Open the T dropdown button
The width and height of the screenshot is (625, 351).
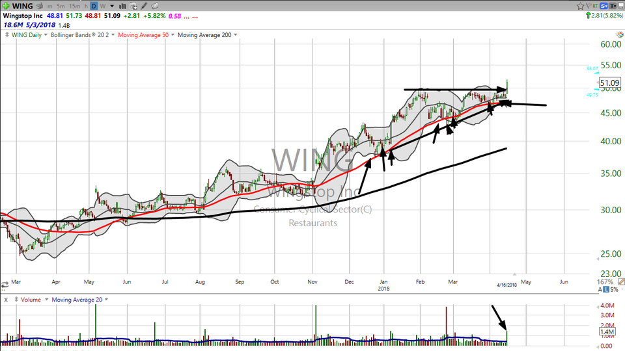coord(613,6)
